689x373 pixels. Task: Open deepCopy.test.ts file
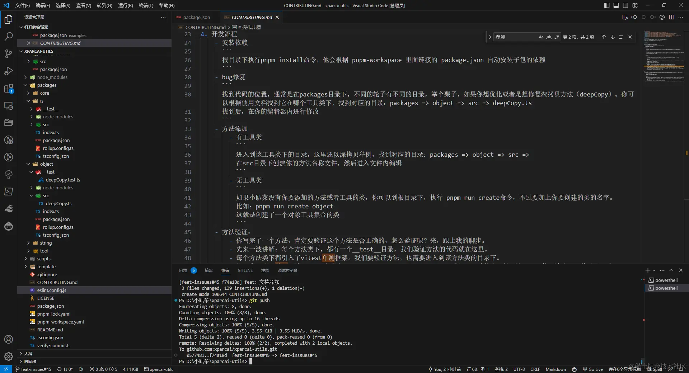pos(63,180)
